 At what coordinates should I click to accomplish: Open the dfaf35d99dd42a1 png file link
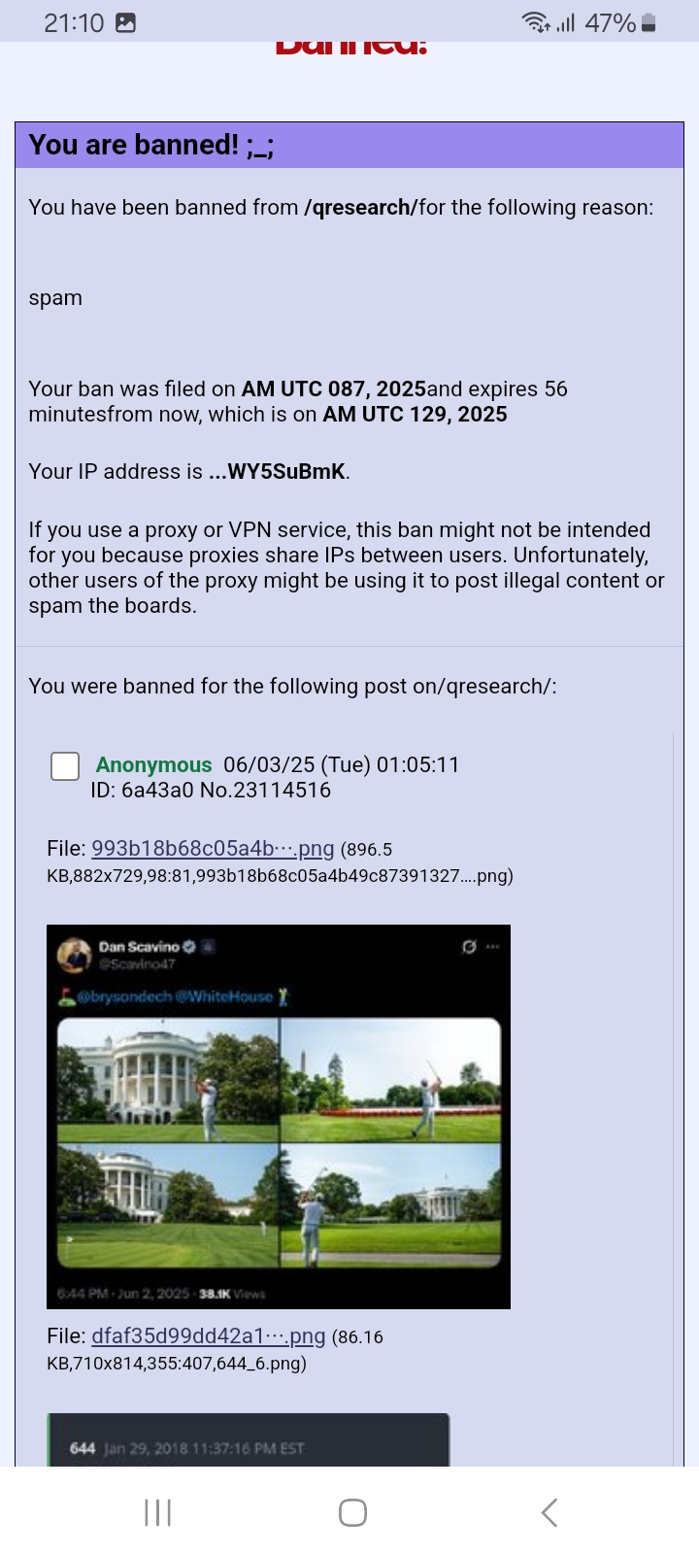tap(209, 1335)
